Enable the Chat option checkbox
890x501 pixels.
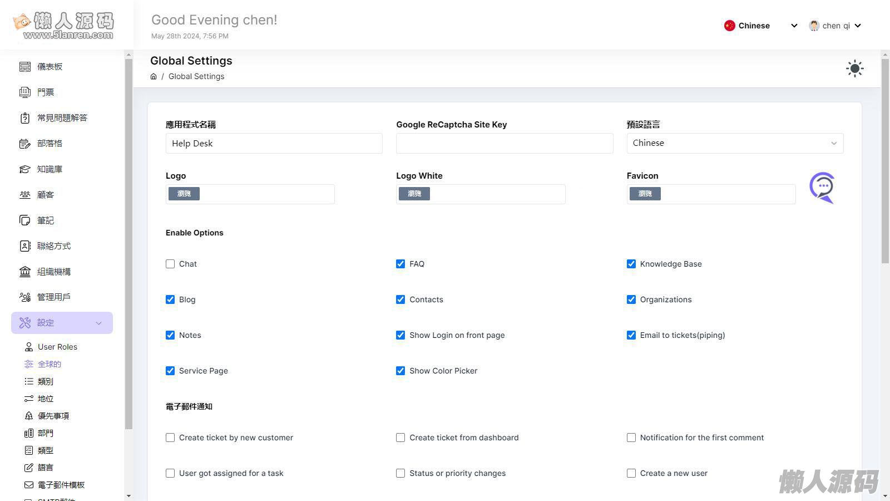tap(170, 264)
